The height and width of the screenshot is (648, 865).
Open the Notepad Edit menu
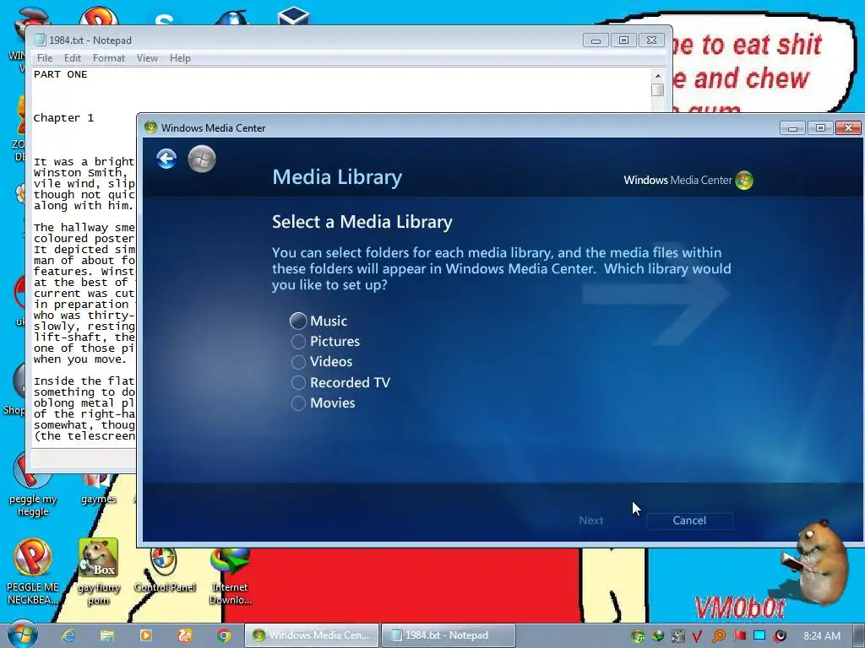click(x=73, y=58)
